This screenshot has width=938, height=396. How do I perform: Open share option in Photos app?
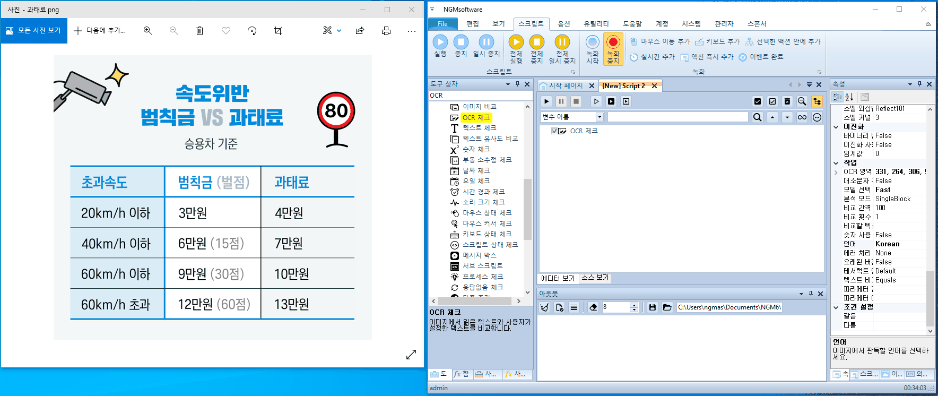pyautogui.click(x=360, y=31)
